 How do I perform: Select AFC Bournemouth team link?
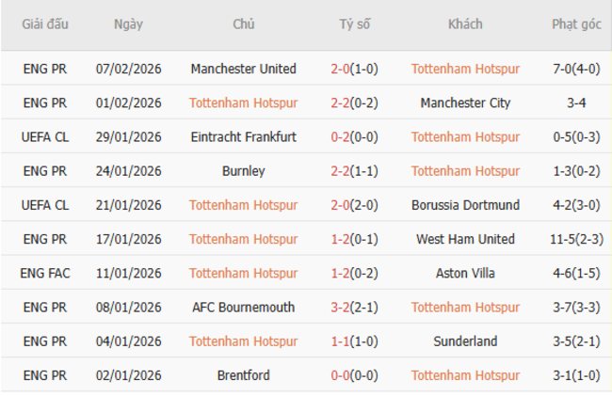(243, 307)
